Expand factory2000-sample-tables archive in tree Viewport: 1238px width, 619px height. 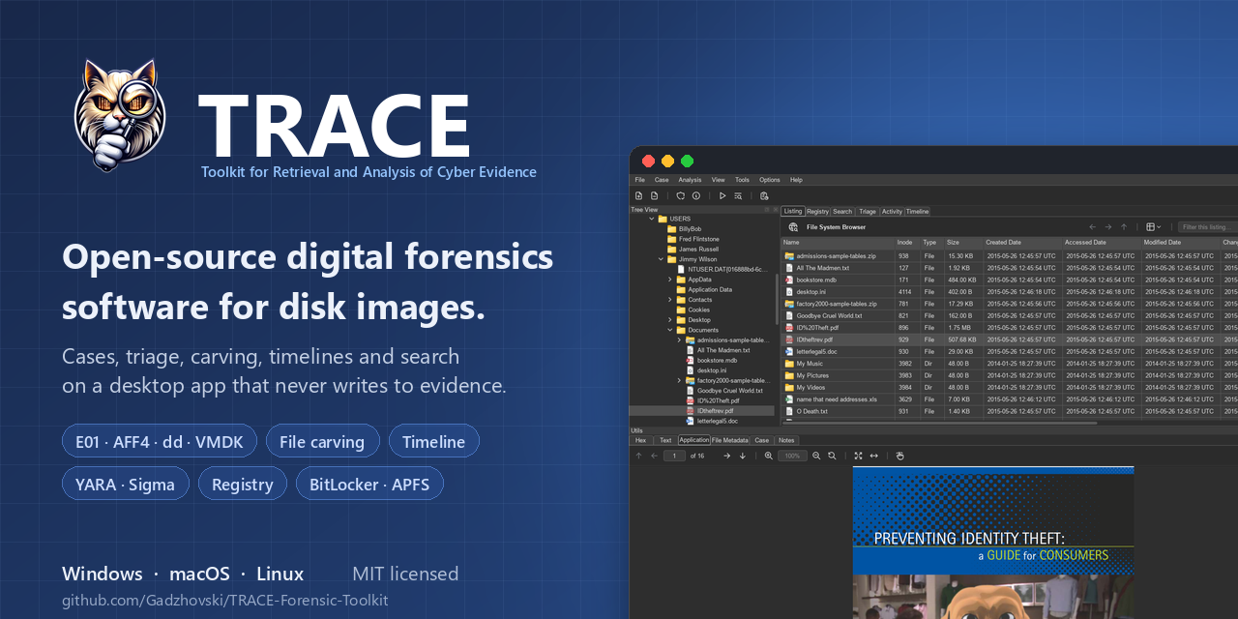[x=680, y=381]
